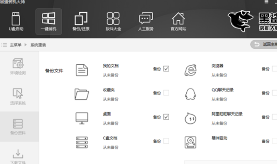Select the 一键装机 tab
The width and height of the screenshot is (277, 164).
49,22
